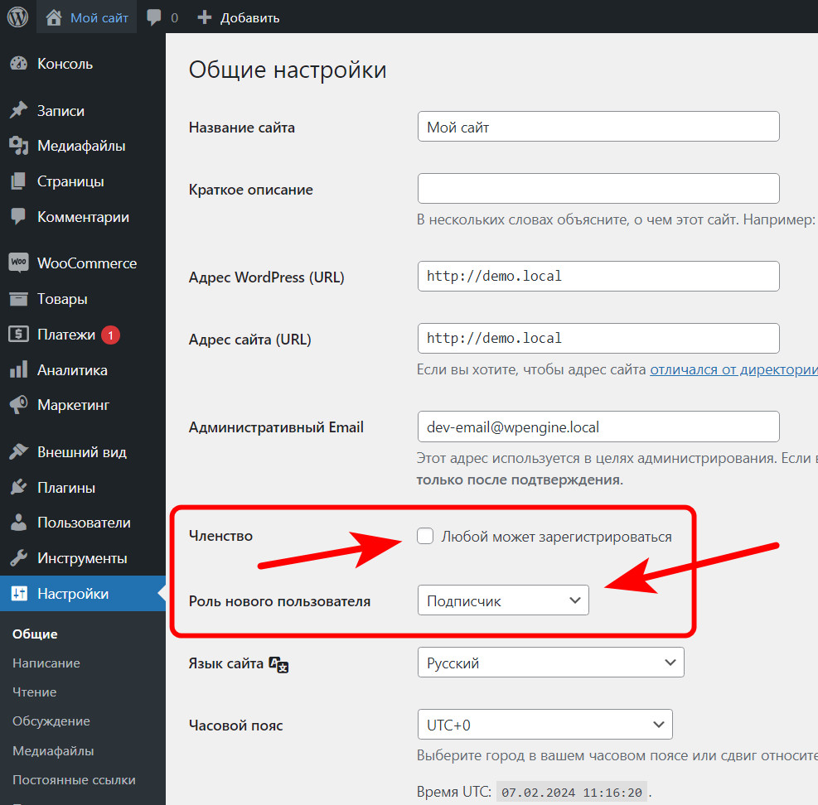Screen dimensions: 818x805
Task: Click the comments bubble icon in admin bar
Action: click(x=154, y=17)
